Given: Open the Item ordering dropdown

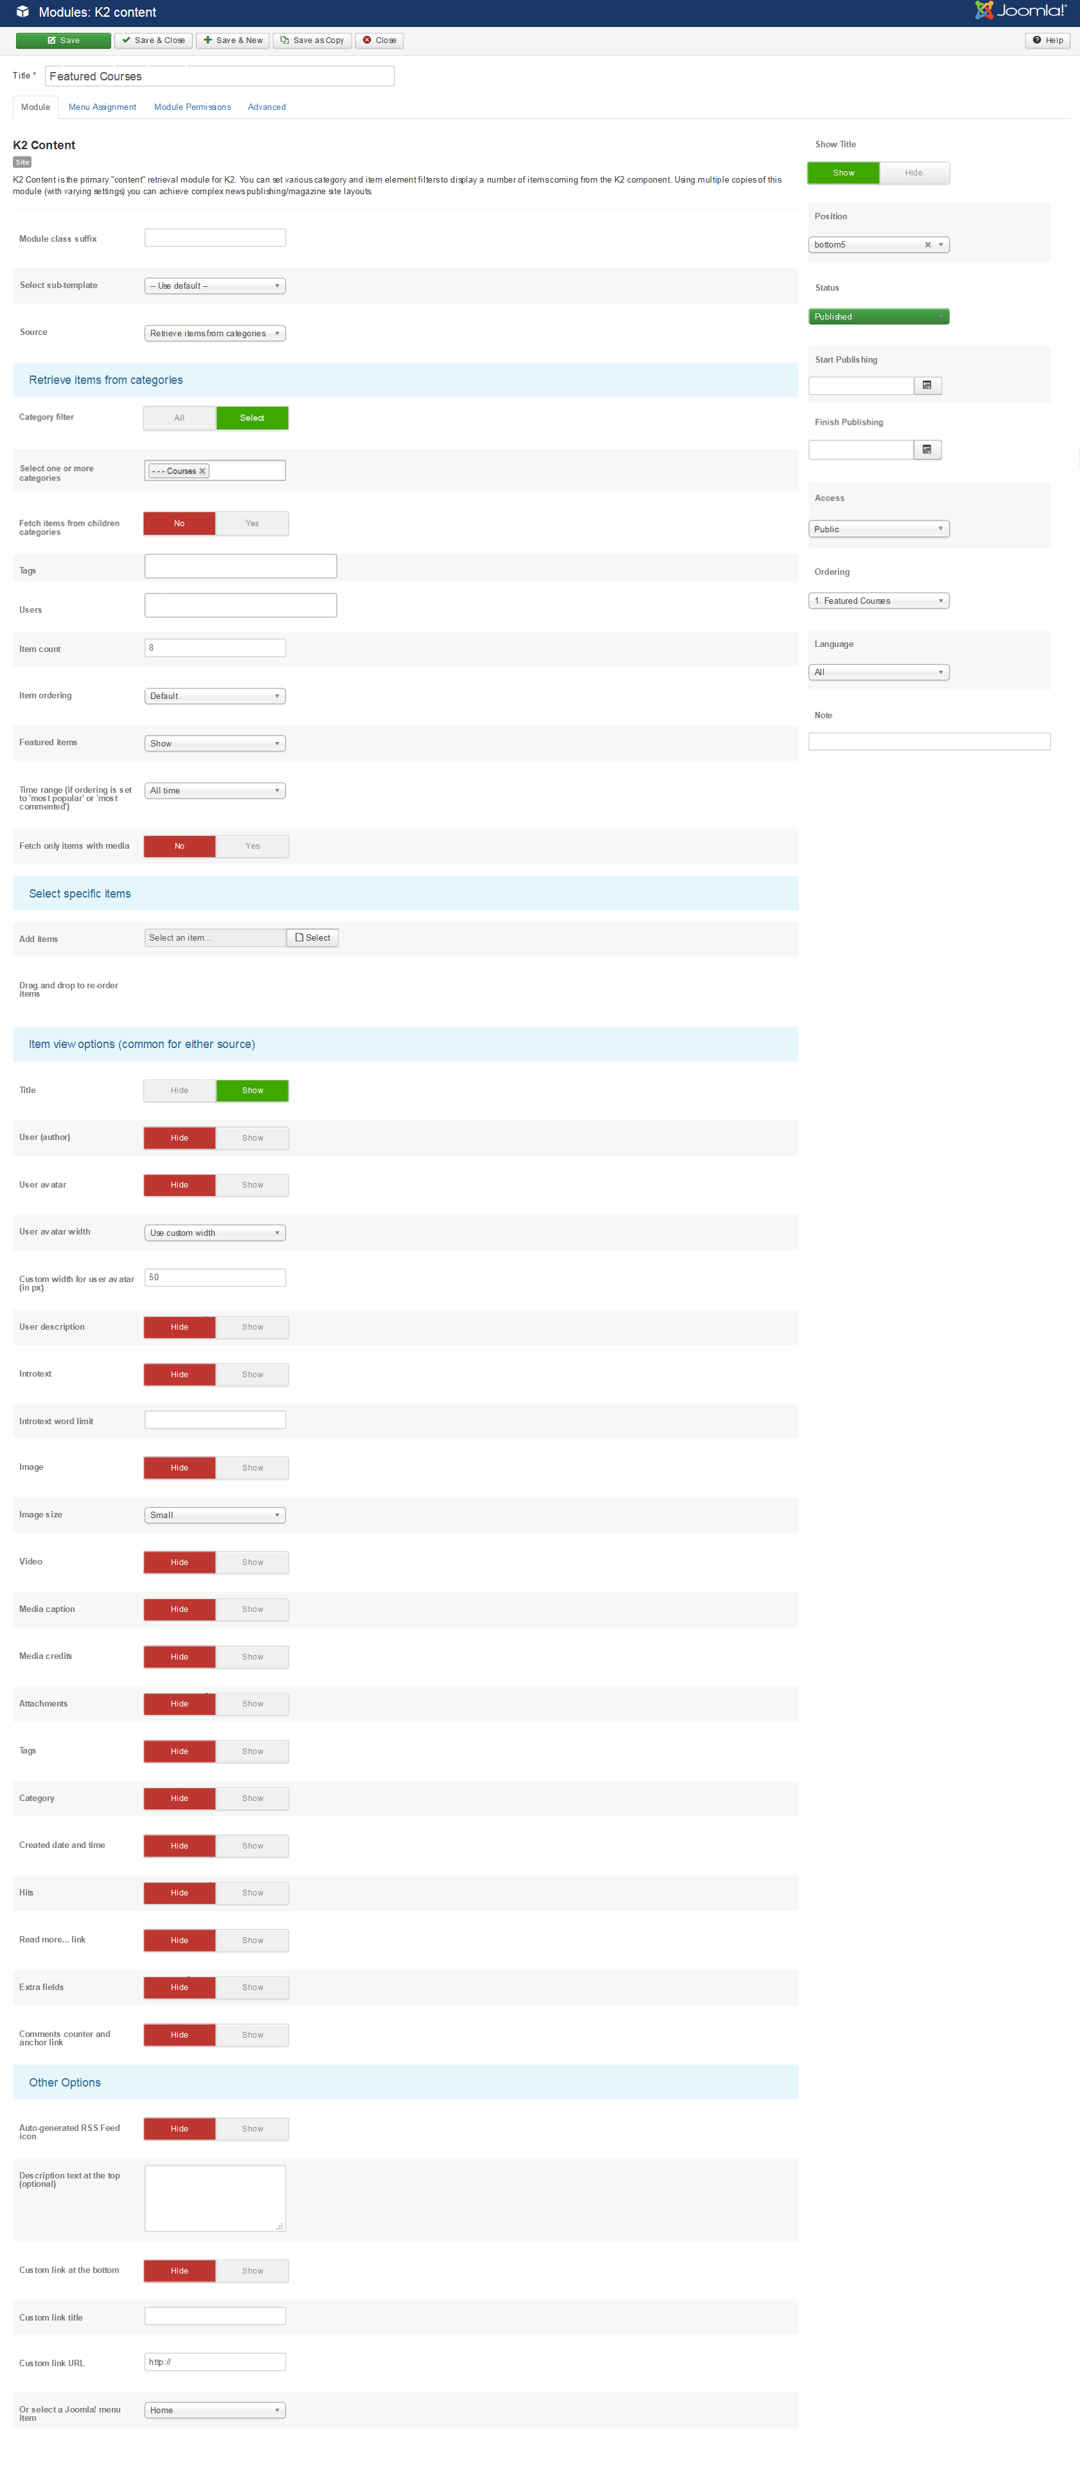Looking at the screenshot, I should [215, 696].
